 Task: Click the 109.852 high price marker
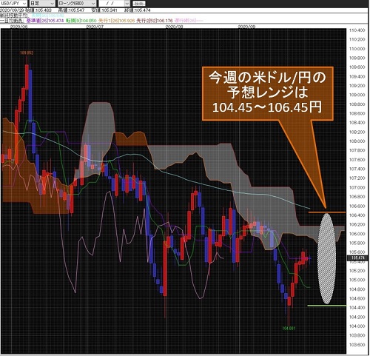27,53
